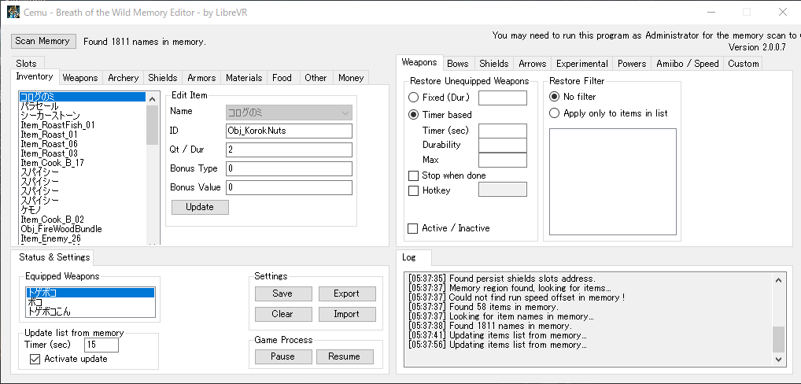This screenshot has width=801, height=384.
Task: Click the Export button
Action: 347,294
